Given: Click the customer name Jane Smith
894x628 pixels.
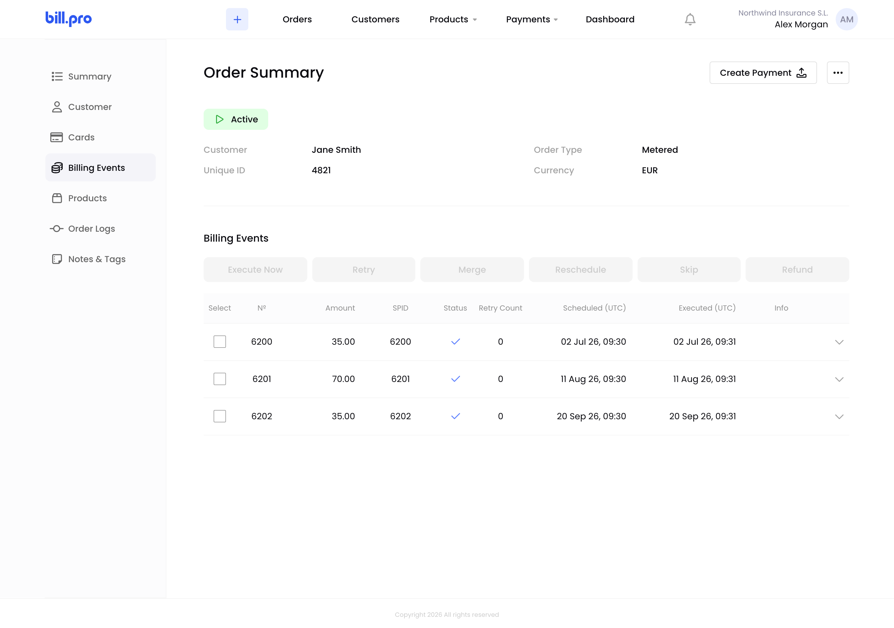Looking at the screenshot, I should [x=336, y=150].
